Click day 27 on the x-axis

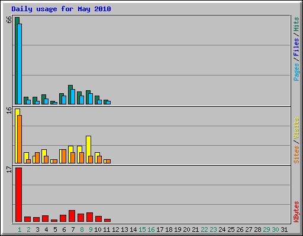pos(249,230)
